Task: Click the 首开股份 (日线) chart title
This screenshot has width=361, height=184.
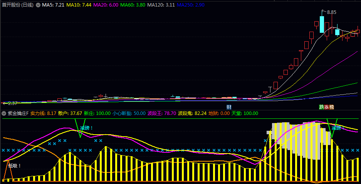Action: click(17, 5)
